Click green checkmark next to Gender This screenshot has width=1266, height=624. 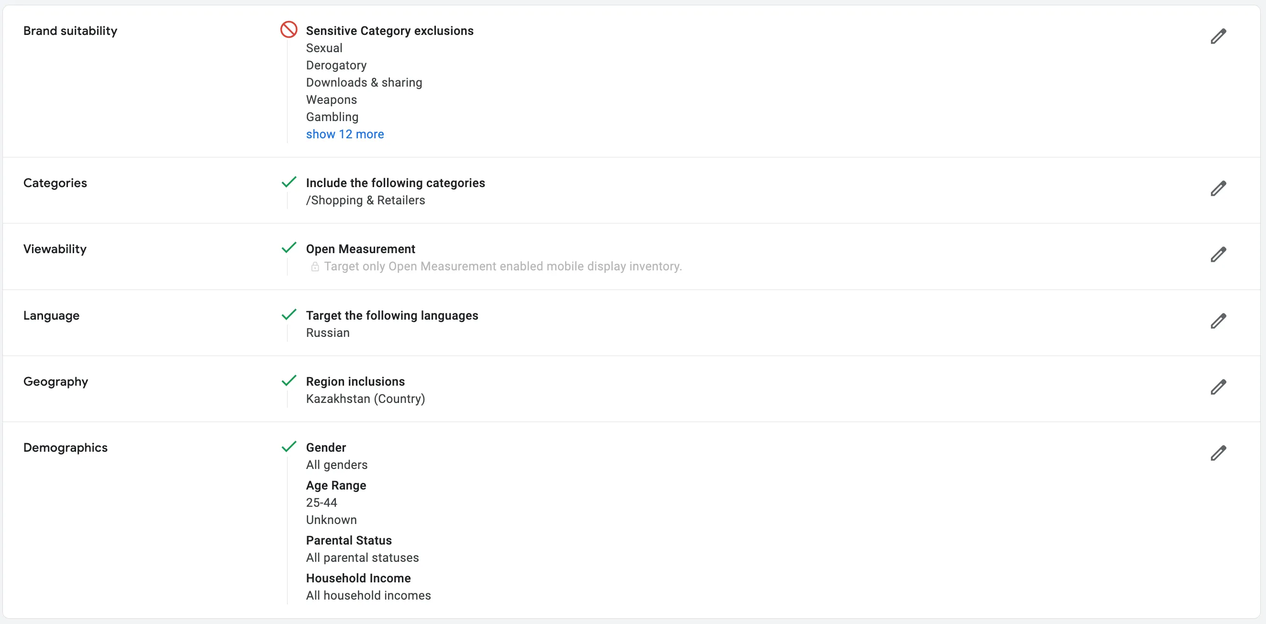[289, 446]
